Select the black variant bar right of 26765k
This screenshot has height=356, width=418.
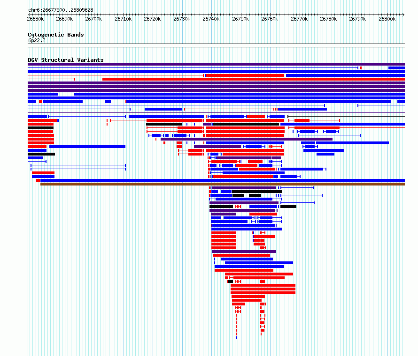point(288,207)
